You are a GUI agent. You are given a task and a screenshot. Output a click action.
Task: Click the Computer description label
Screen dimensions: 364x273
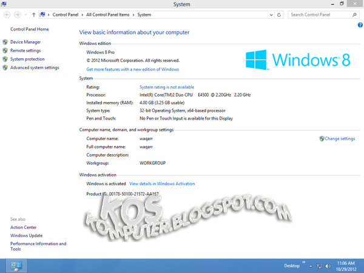pyautogui.click(x=107, y=155)
